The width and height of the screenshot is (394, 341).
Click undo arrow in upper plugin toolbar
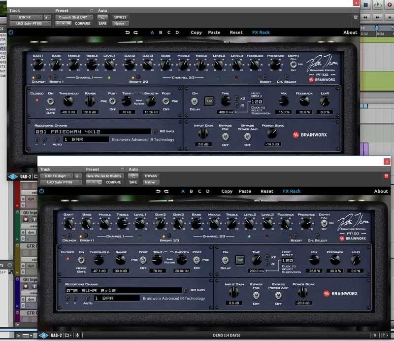(128, 33)
